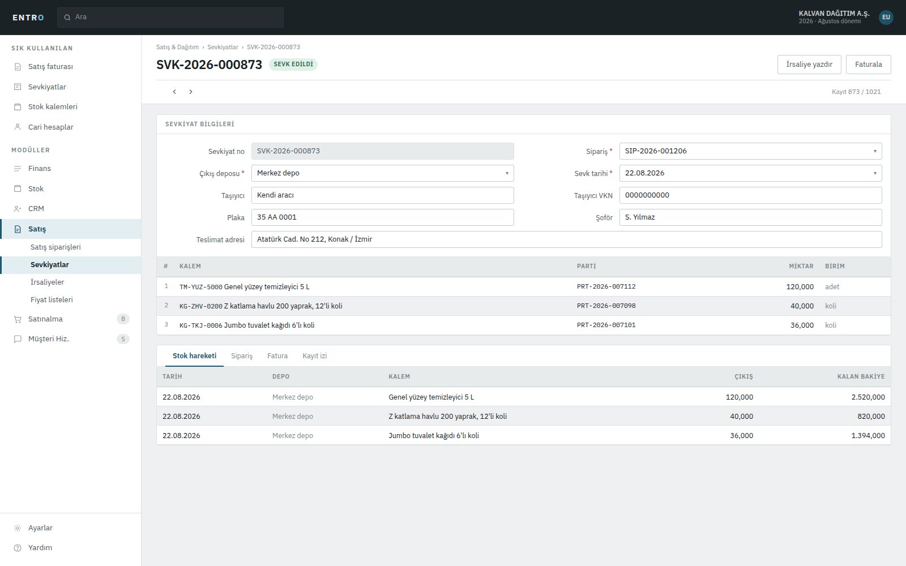
Task: Open the Çıkış deposu dropdown
Action: click(x=382, y=173)
